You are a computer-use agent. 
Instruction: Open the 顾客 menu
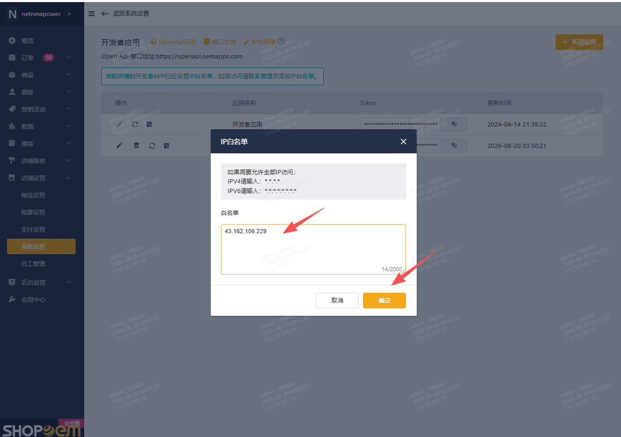[x=27, y=92]
